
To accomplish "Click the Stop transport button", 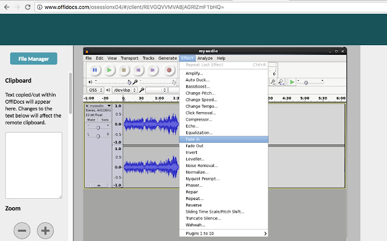I will (x=124, y=70).
